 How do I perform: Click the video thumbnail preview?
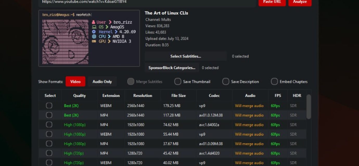(89, 38)
